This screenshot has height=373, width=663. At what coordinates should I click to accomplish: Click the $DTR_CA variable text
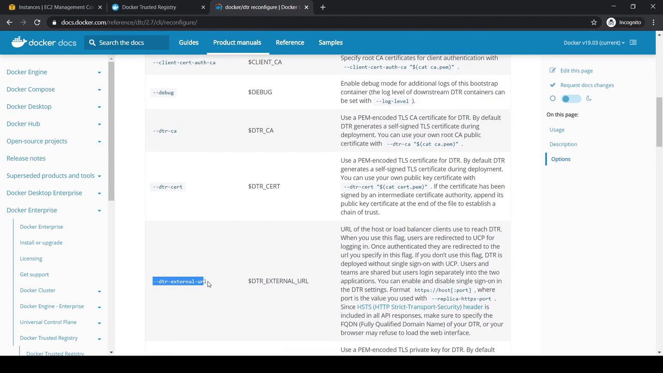click(261, 131)
